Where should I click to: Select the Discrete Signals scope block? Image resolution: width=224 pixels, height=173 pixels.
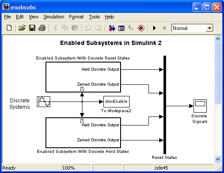point(200,106)
